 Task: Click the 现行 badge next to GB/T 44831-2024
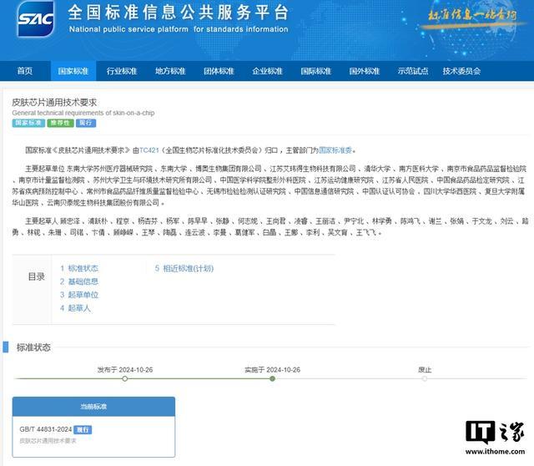83,429
